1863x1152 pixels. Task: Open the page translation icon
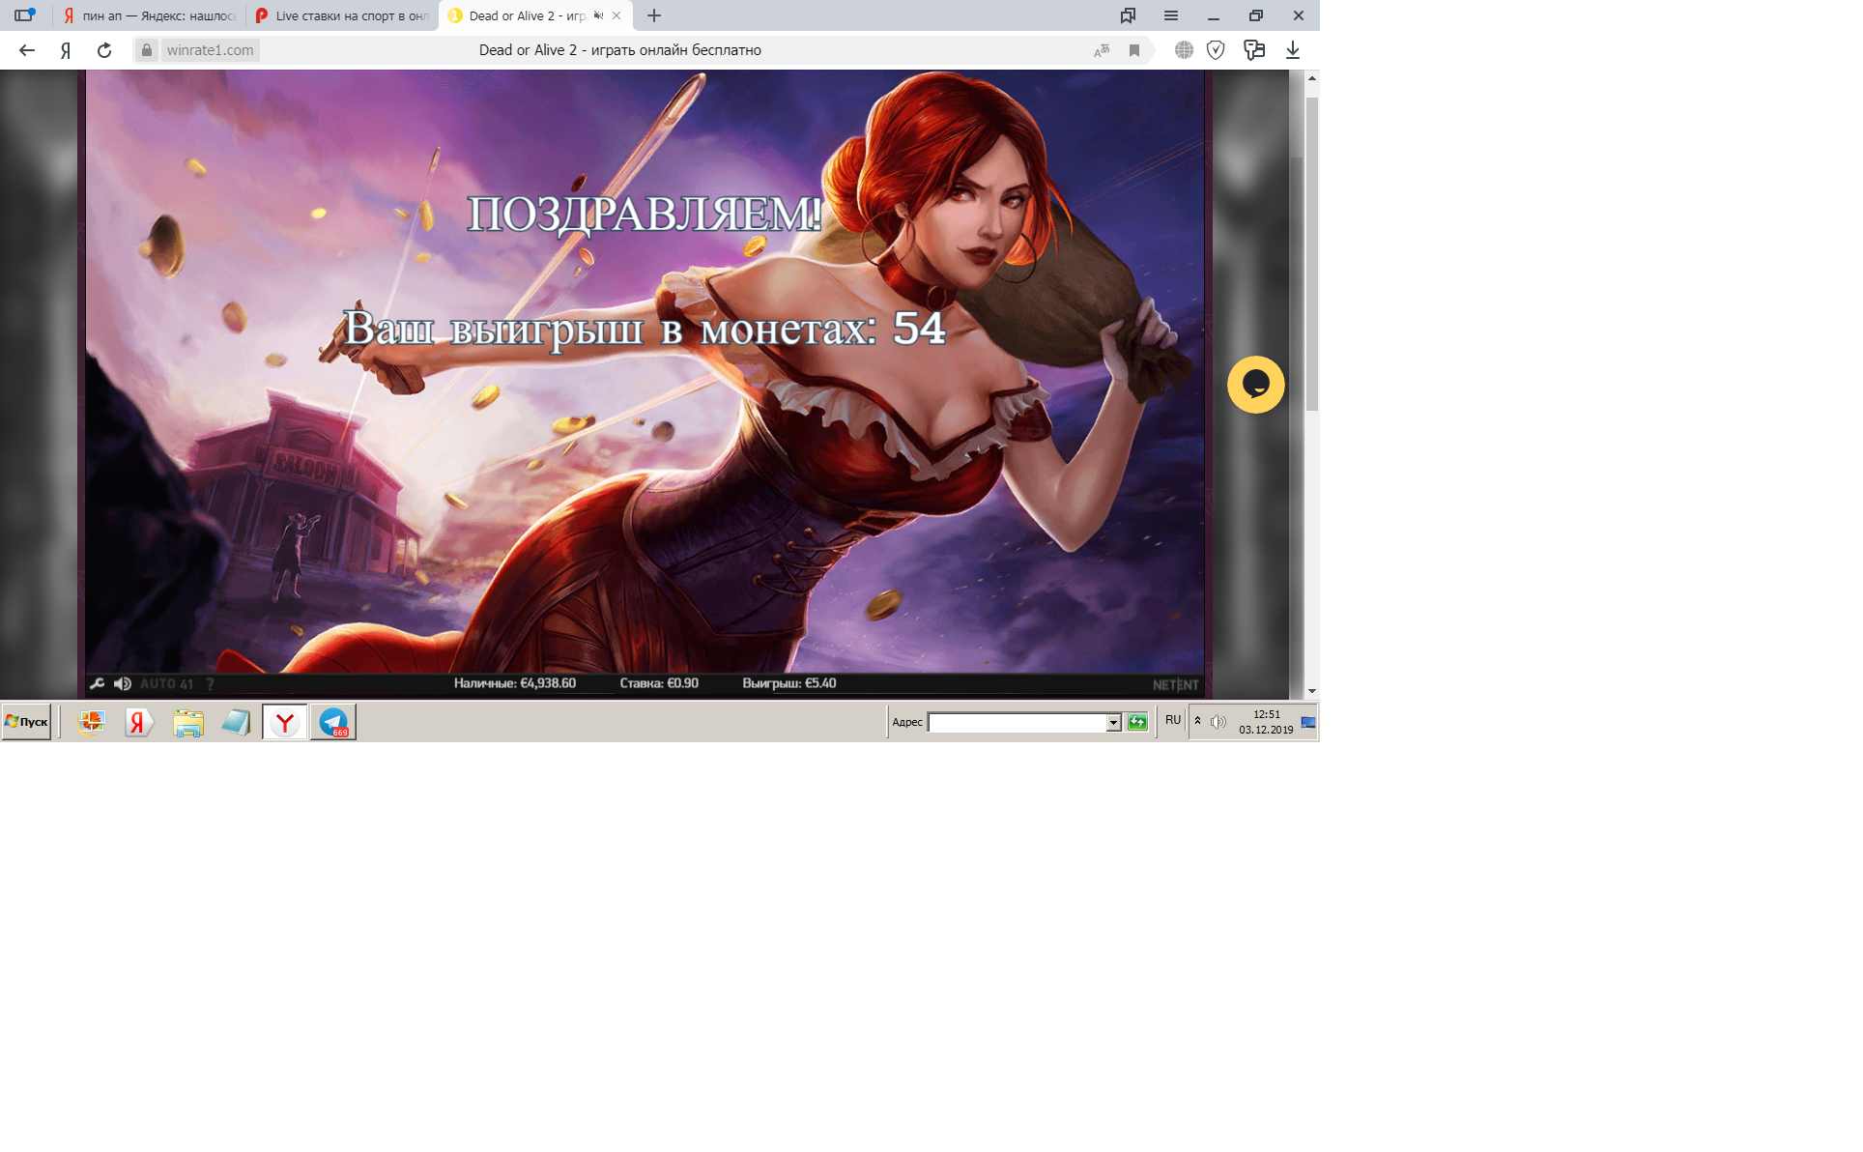pos(1102,50)
